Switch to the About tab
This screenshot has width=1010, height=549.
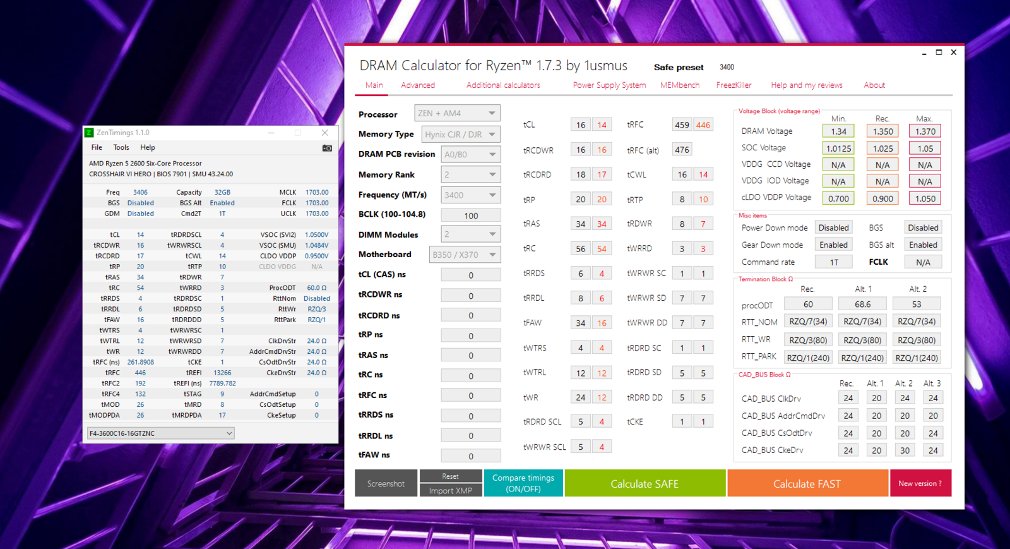point(874,85)
